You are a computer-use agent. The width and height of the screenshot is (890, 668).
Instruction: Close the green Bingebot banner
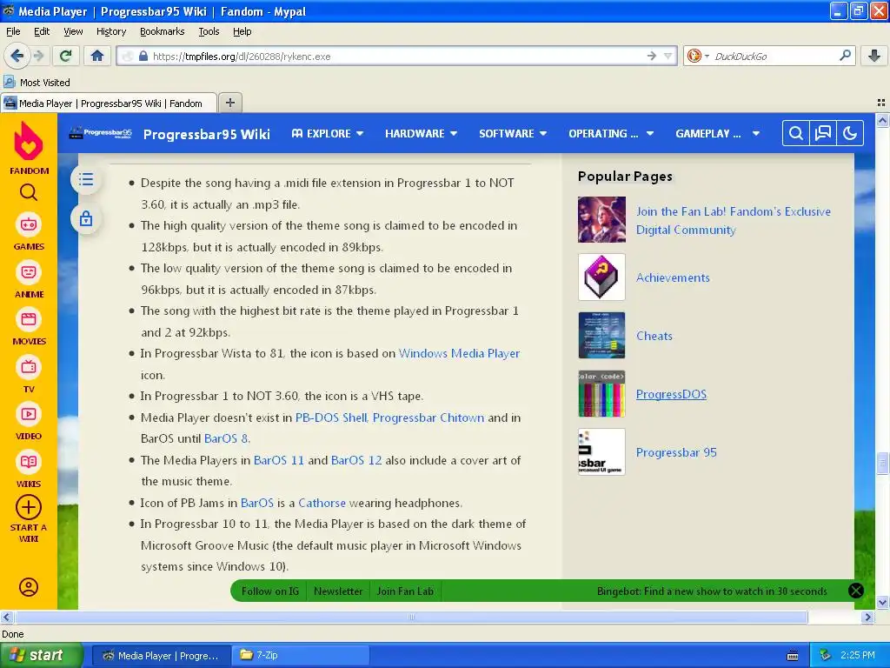(856, 591)
